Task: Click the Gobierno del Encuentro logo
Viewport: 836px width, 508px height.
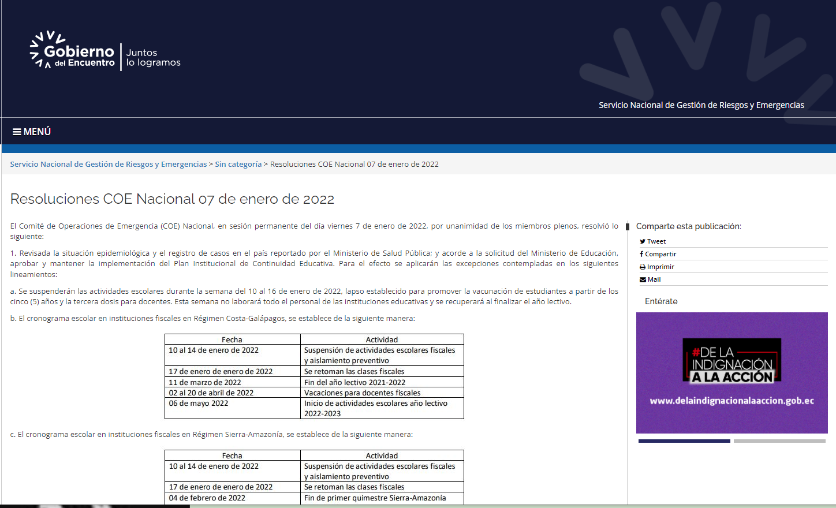Action: [x=72, y=50]
